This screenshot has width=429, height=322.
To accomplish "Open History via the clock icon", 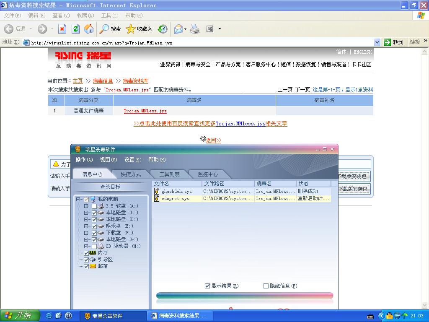I will click(x=163, y=29).
